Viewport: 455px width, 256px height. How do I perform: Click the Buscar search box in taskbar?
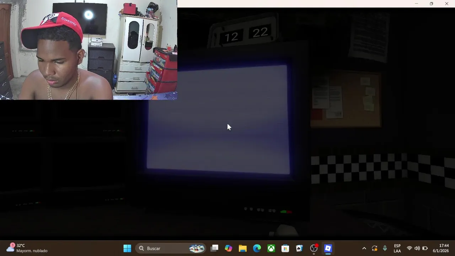point(171,248)
